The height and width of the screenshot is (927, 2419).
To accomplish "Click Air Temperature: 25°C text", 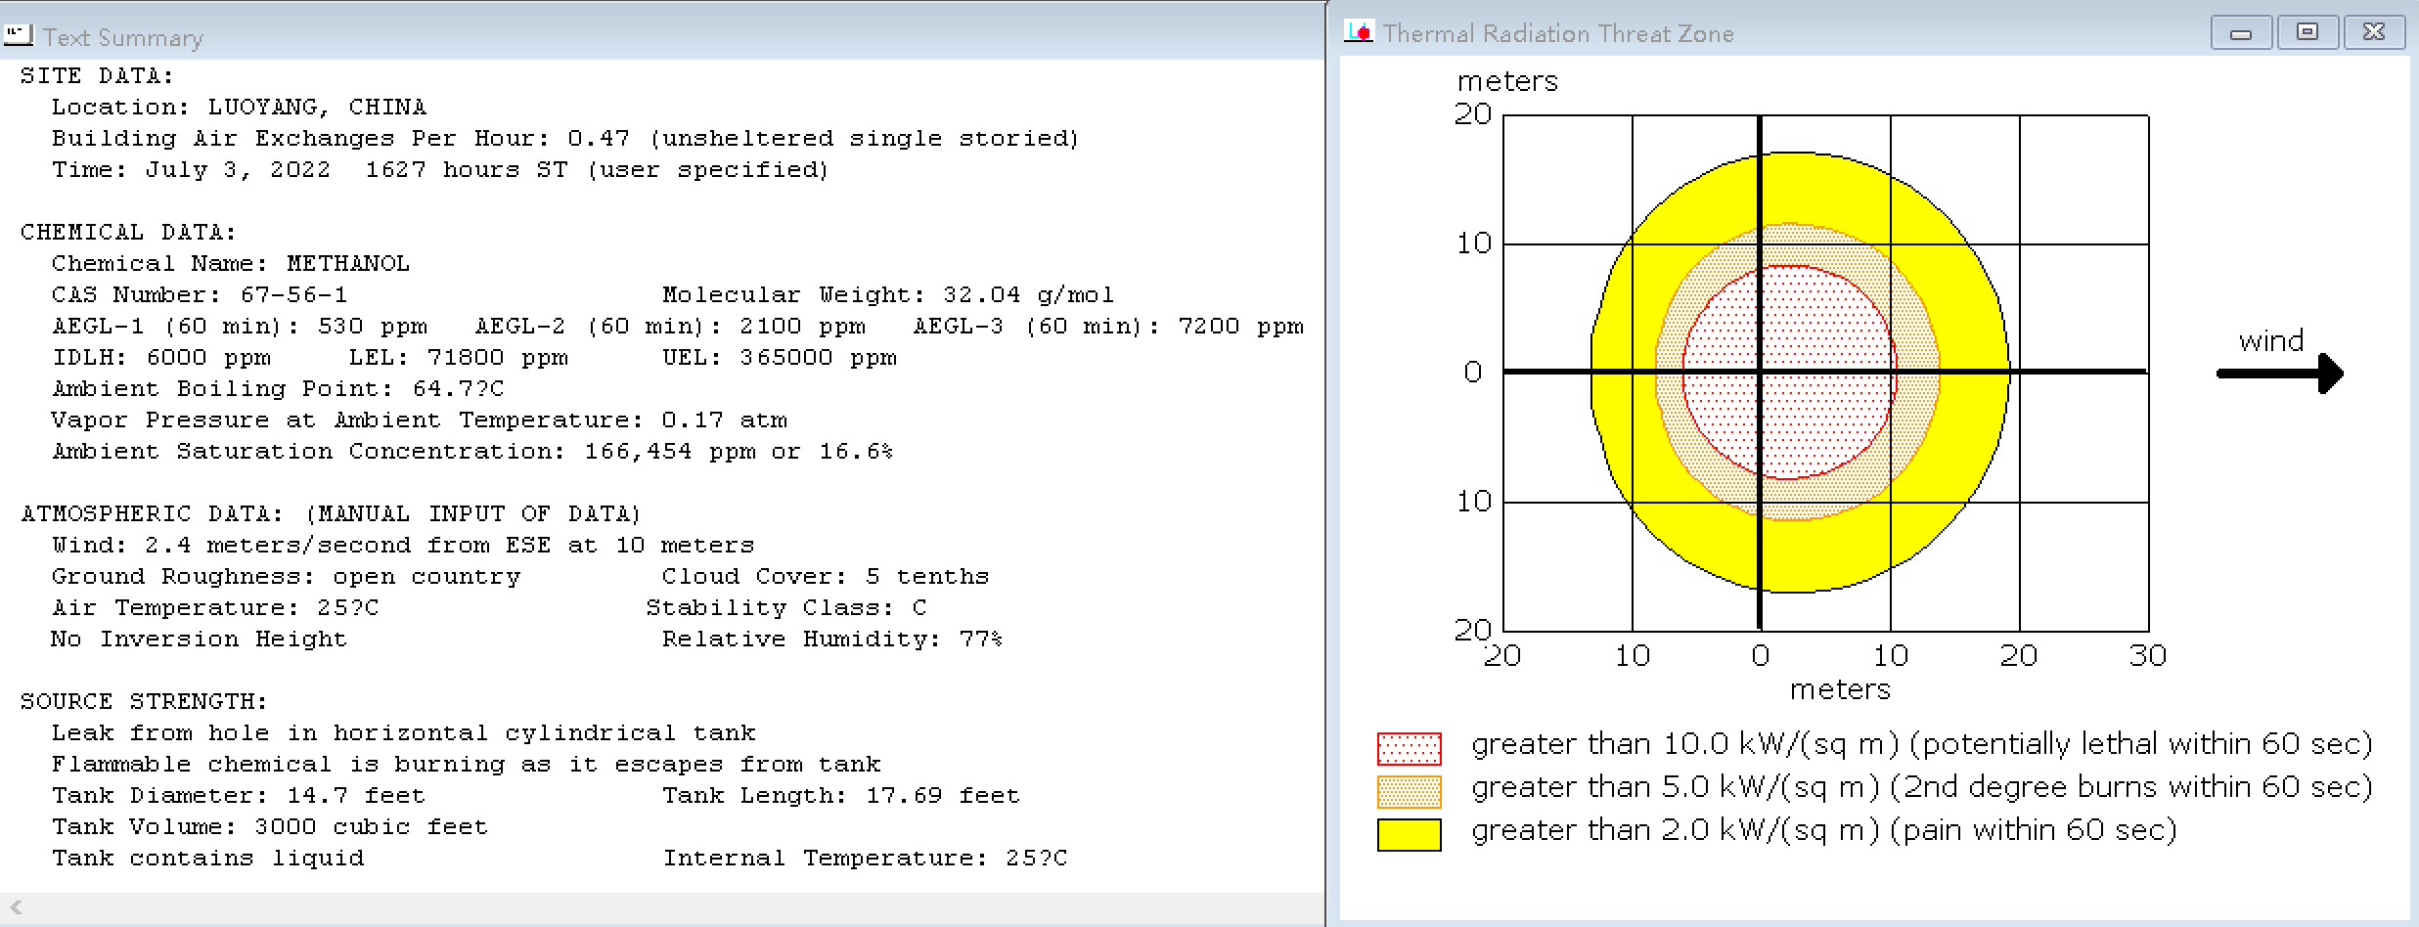I will point(215,608).
